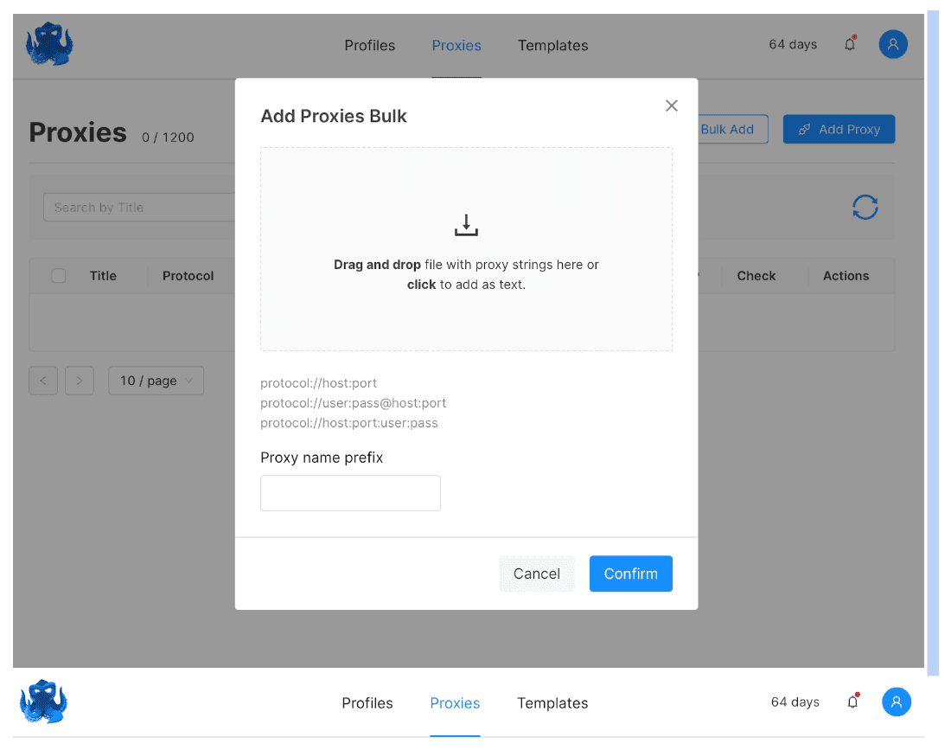Click the refresh icon beside the search bar
951x750 pixels.
pyautogui.click(x=865, y=207)
